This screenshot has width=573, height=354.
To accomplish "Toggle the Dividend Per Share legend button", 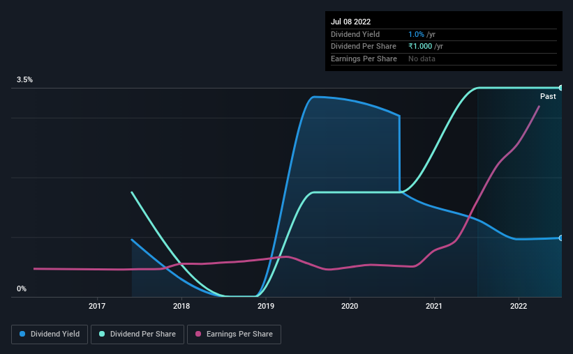I will click(137, 334).
